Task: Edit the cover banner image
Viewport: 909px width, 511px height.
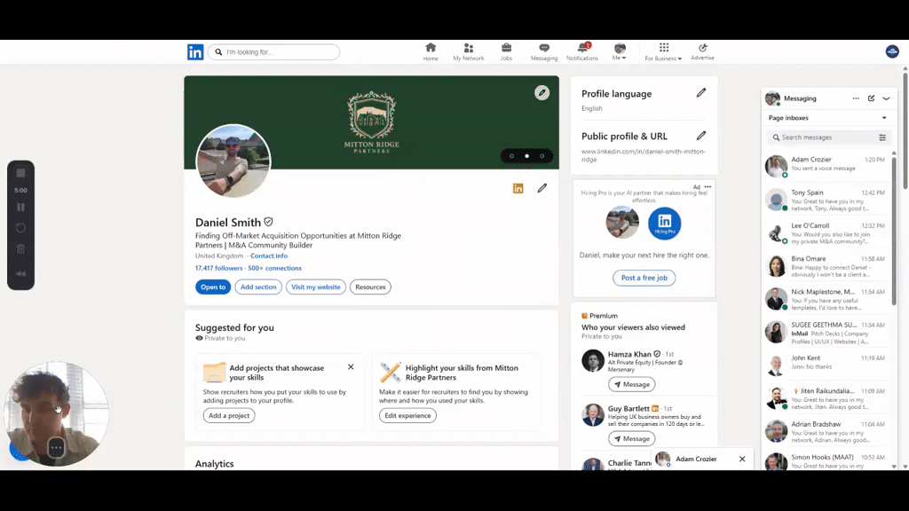Action: 541,92
